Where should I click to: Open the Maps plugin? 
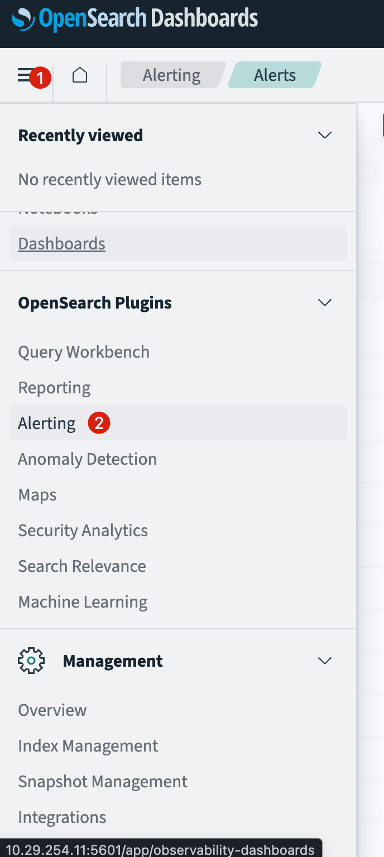[x=37, y=495]
